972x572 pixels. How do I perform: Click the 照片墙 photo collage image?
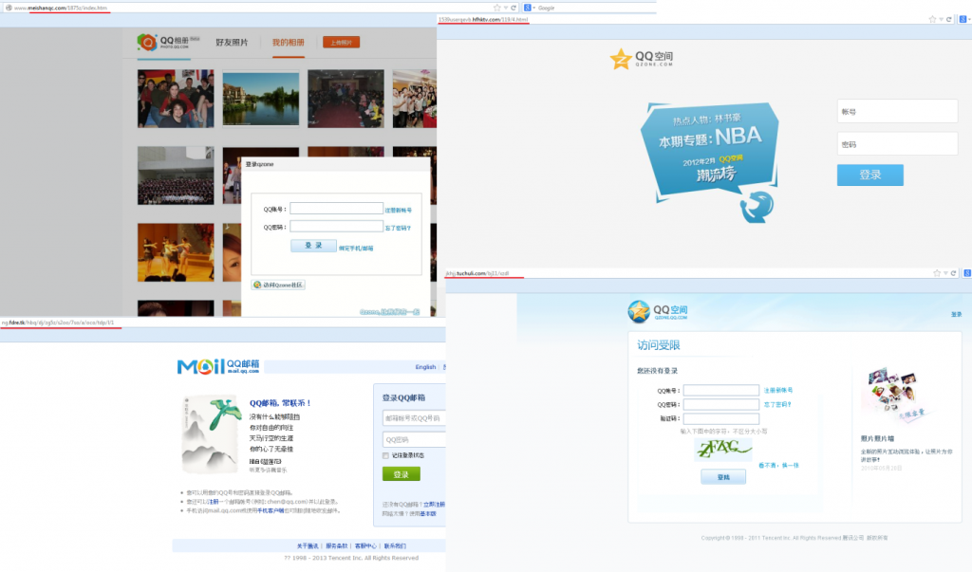[896, 396]
